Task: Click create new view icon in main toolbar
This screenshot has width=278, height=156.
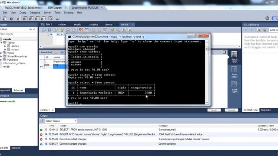Action: click(x=31, y=18)
